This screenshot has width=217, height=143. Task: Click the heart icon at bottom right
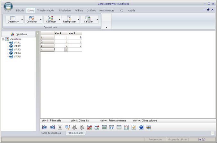coord(213,133)
